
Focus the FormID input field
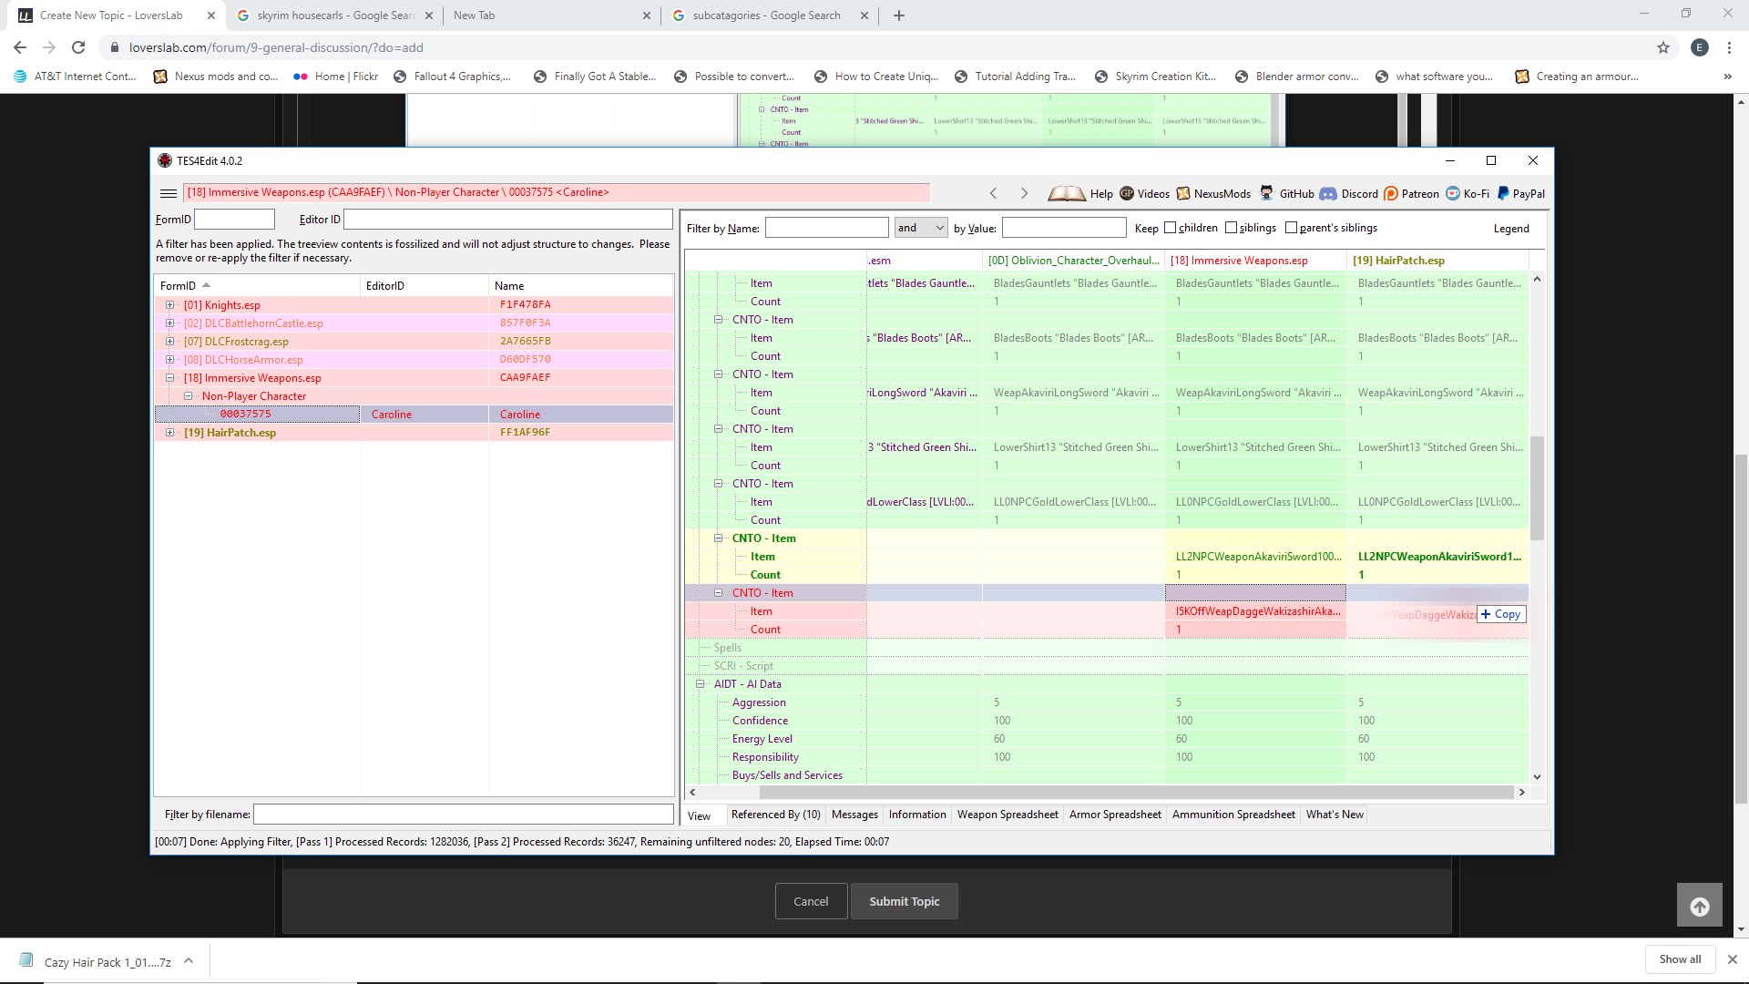[x=234, y=220]
